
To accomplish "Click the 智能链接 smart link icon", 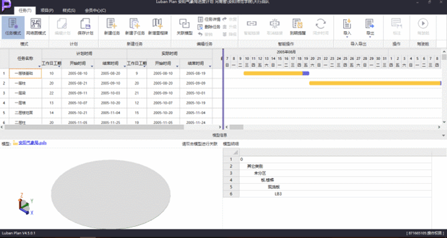I will [252, 24].
